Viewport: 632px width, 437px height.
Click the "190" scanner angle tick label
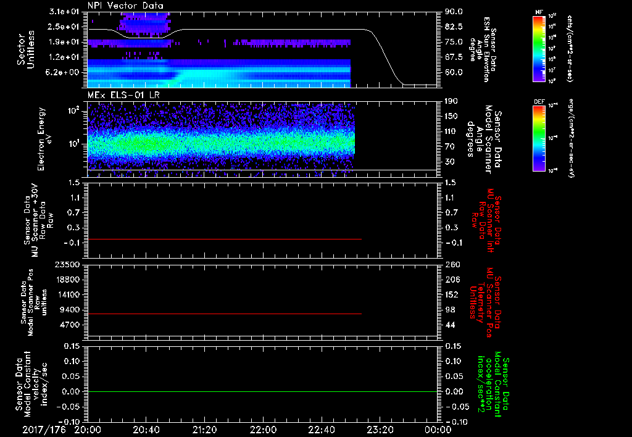pyautogui.click(x=451, y=101)
